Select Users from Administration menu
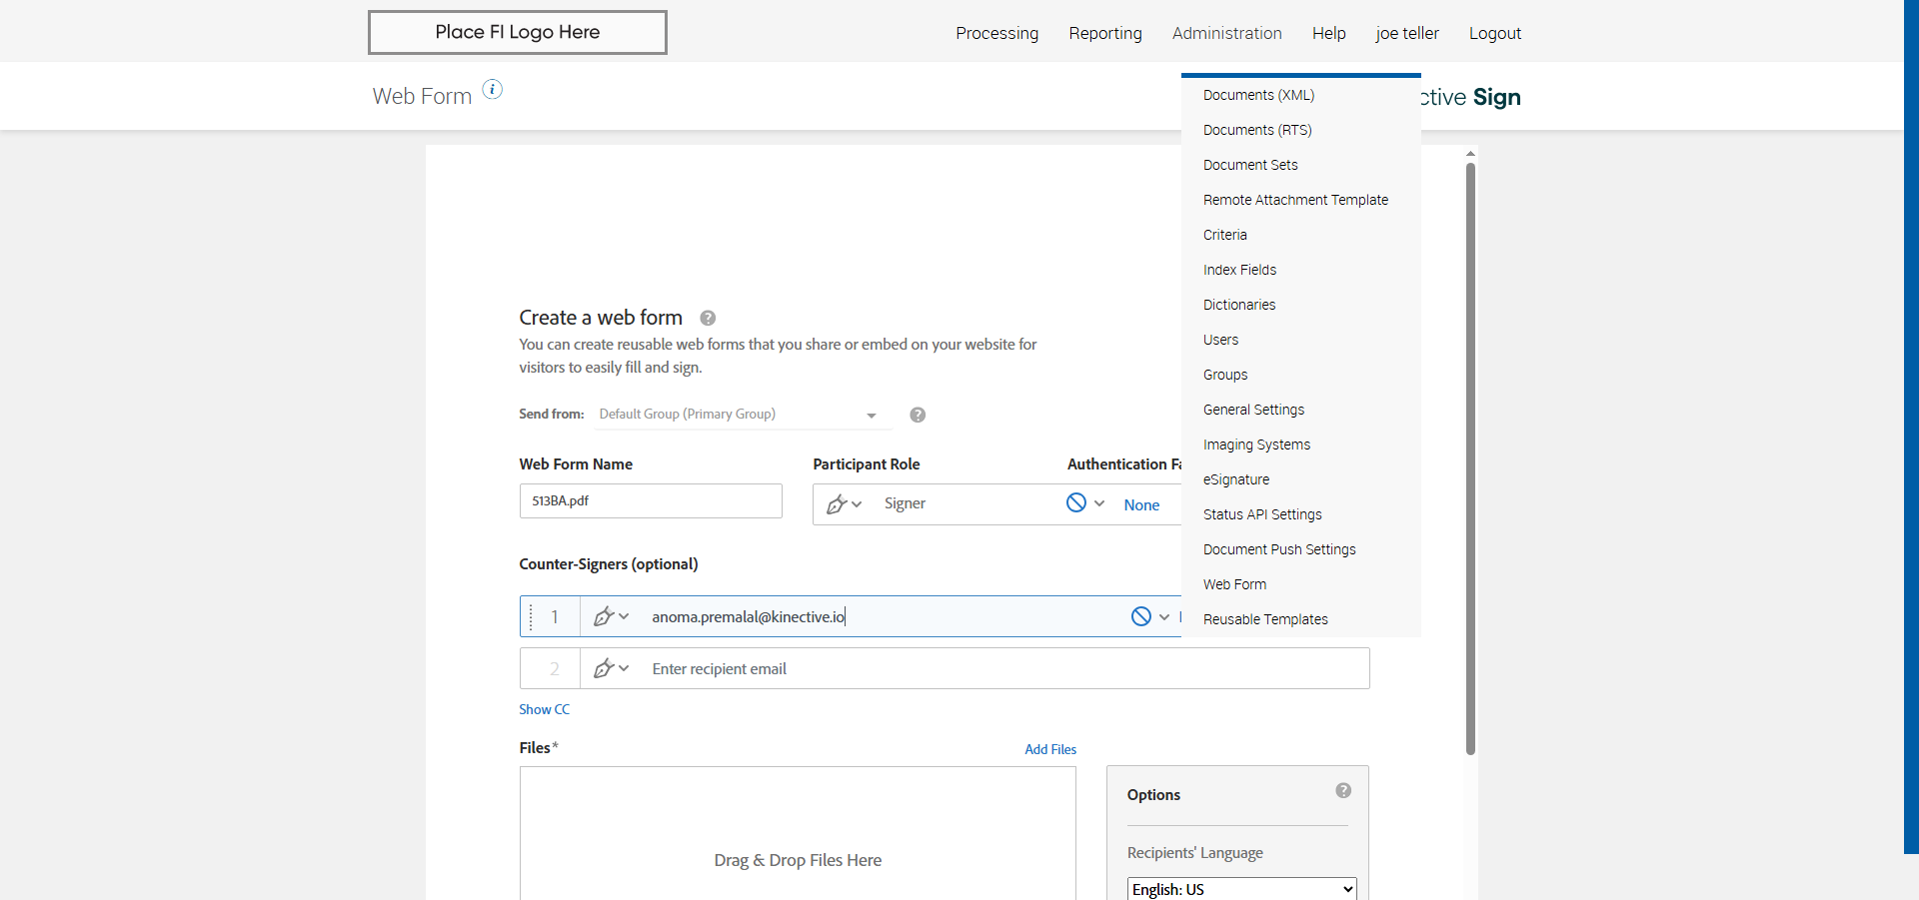This screenshot has height=900, width=1919. [1220, 340]
